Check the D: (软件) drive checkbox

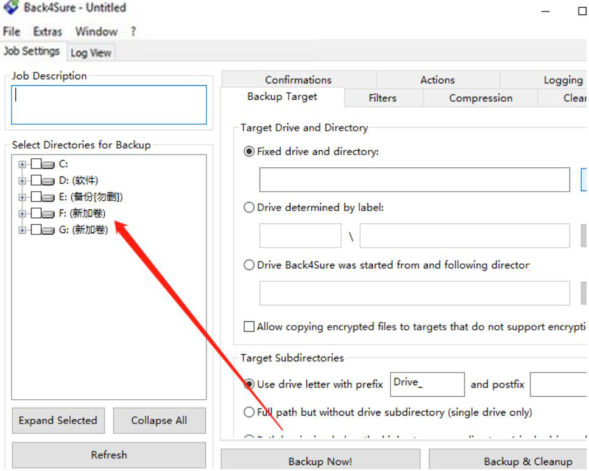36,181
